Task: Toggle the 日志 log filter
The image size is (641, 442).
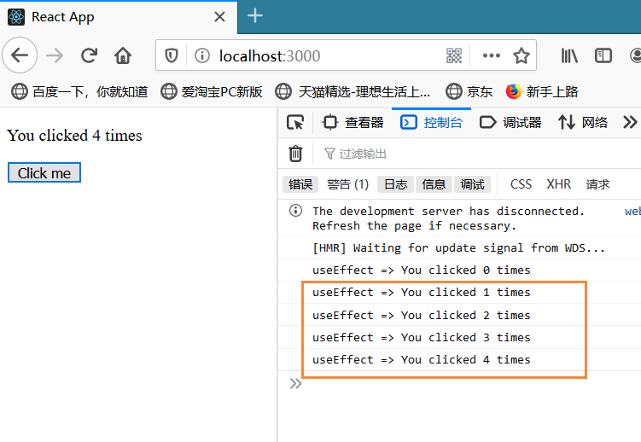Action: (x=396, y=184)
